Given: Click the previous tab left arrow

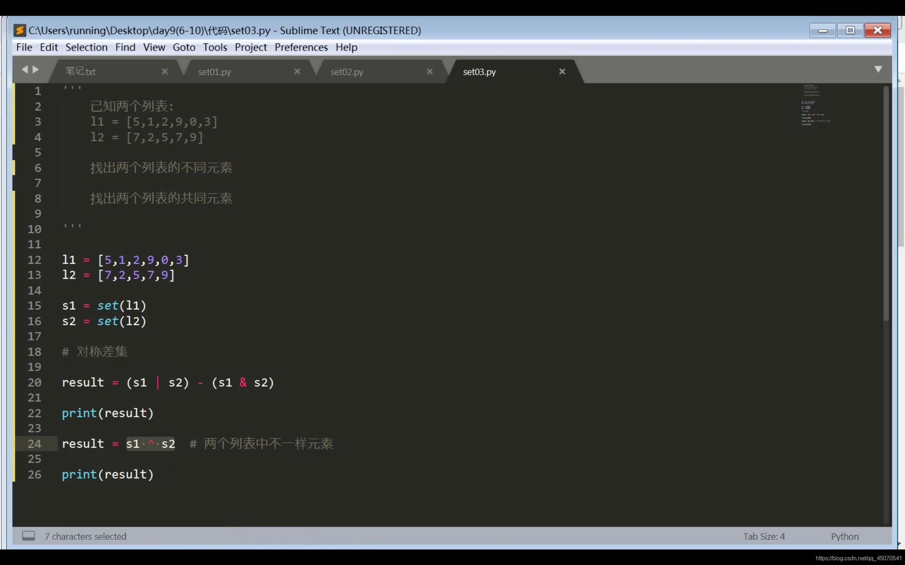Looking at the screenshot, I should point(25,70).
